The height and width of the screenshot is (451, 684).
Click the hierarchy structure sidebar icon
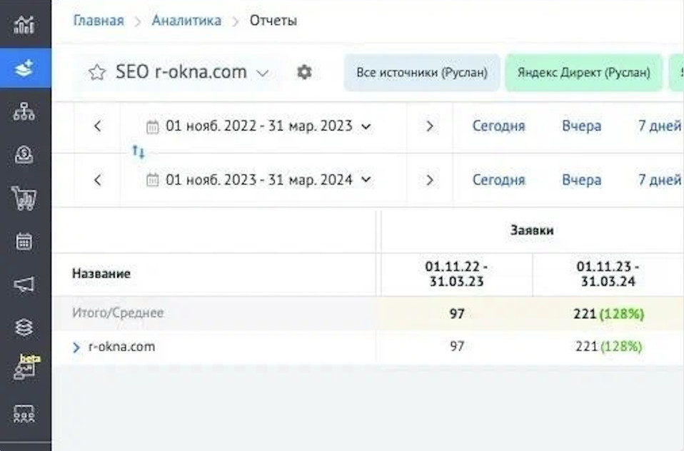(24, 111)
